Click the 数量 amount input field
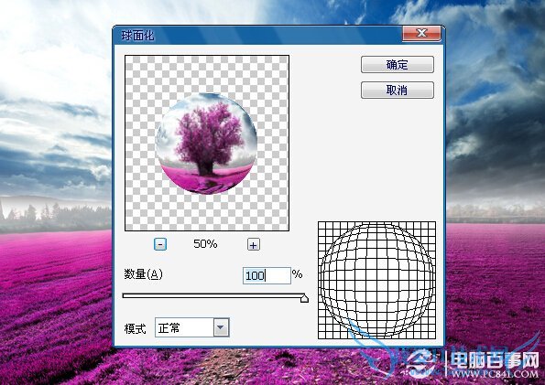 pos(267,275)
